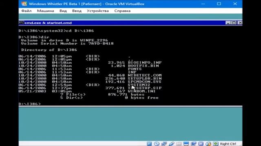This screenshot has height=146, width=261.
Task: Open the Вид menu
Action: pos(63,11)
